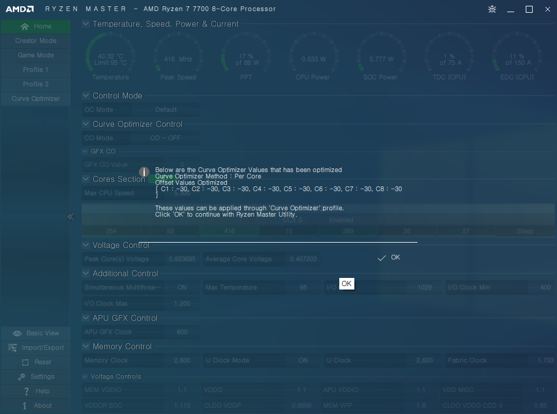Click the CPU Power gauge

[314, 56]
